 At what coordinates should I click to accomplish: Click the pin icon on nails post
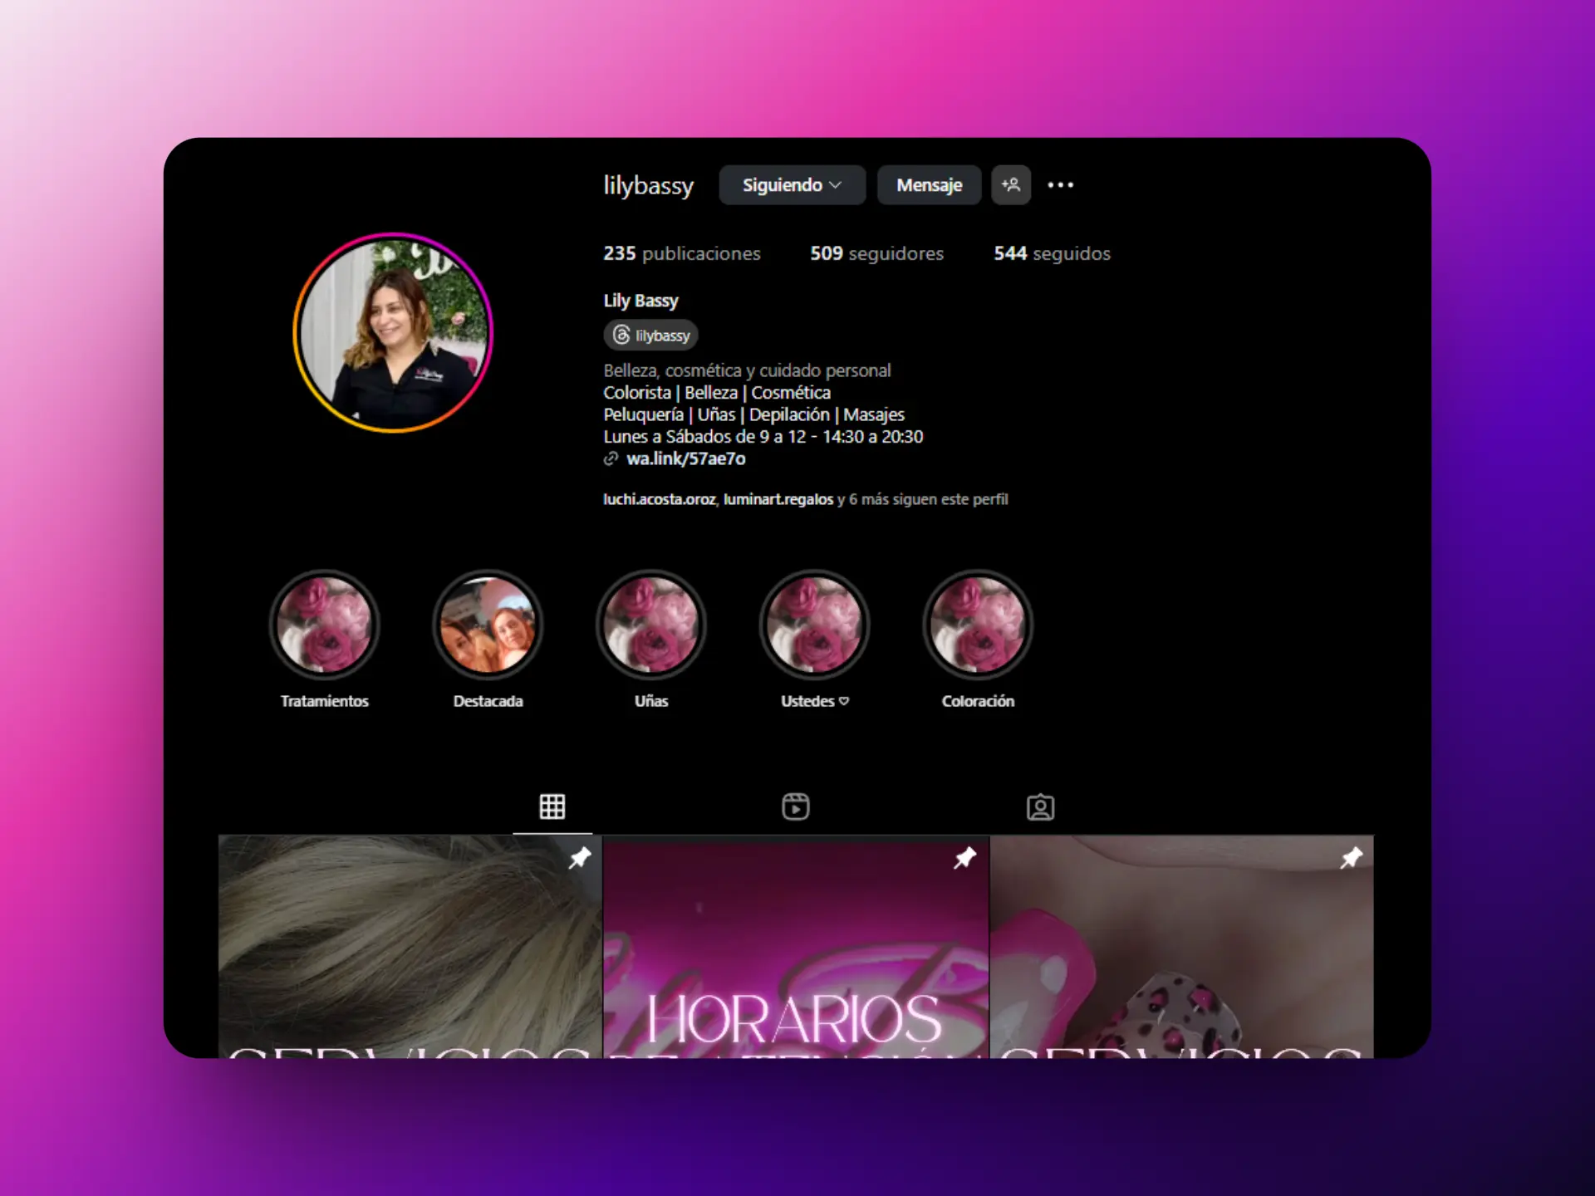(x=1351, y=857)
